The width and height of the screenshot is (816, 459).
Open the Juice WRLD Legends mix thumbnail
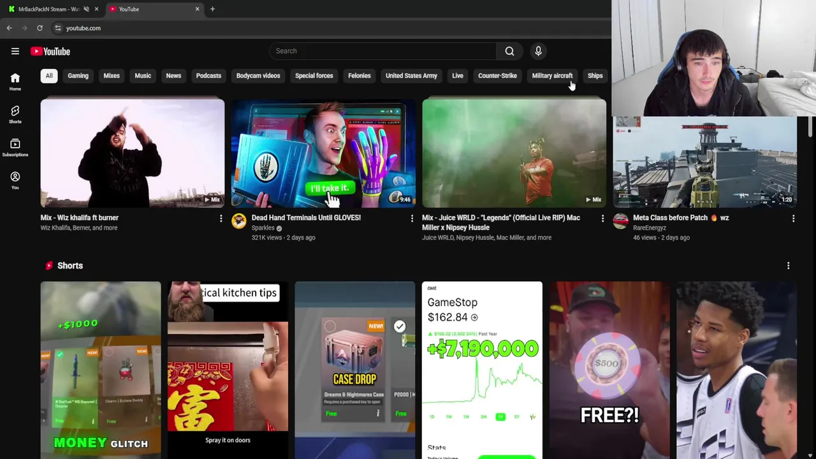[514, 153]
